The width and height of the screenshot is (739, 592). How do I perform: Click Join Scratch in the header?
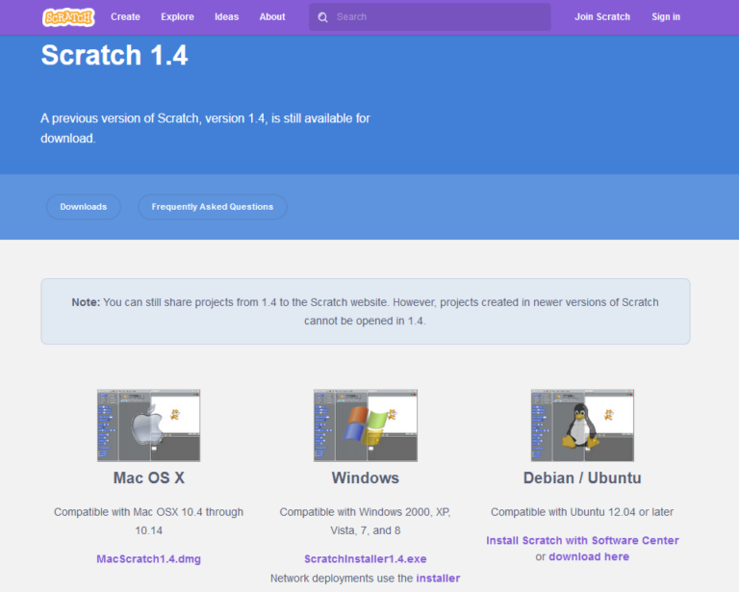(x=602, y=17)
